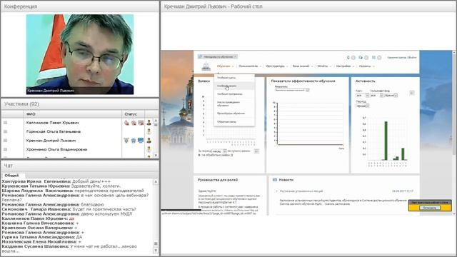The width and height of the screenshot is (457, 257).
Task: Click the administrator user name link at top right
Action: click(402, 58)
